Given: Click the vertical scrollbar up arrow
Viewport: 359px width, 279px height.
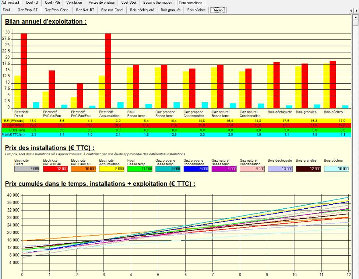Looking at the screenshot, I should click(x=356, y=17).
